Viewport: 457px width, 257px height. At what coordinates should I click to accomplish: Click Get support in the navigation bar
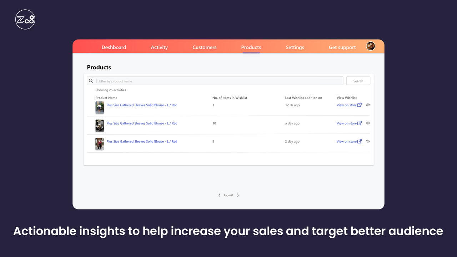coord(342,47)
